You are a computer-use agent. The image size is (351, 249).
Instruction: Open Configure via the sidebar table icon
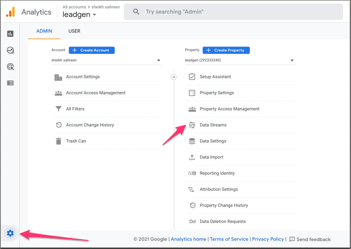coord(10,83)
